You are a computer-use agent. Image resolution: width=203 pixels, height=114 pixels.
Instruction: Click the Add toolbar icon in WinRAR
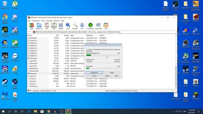pyautogui.click(x=32, y=26)
